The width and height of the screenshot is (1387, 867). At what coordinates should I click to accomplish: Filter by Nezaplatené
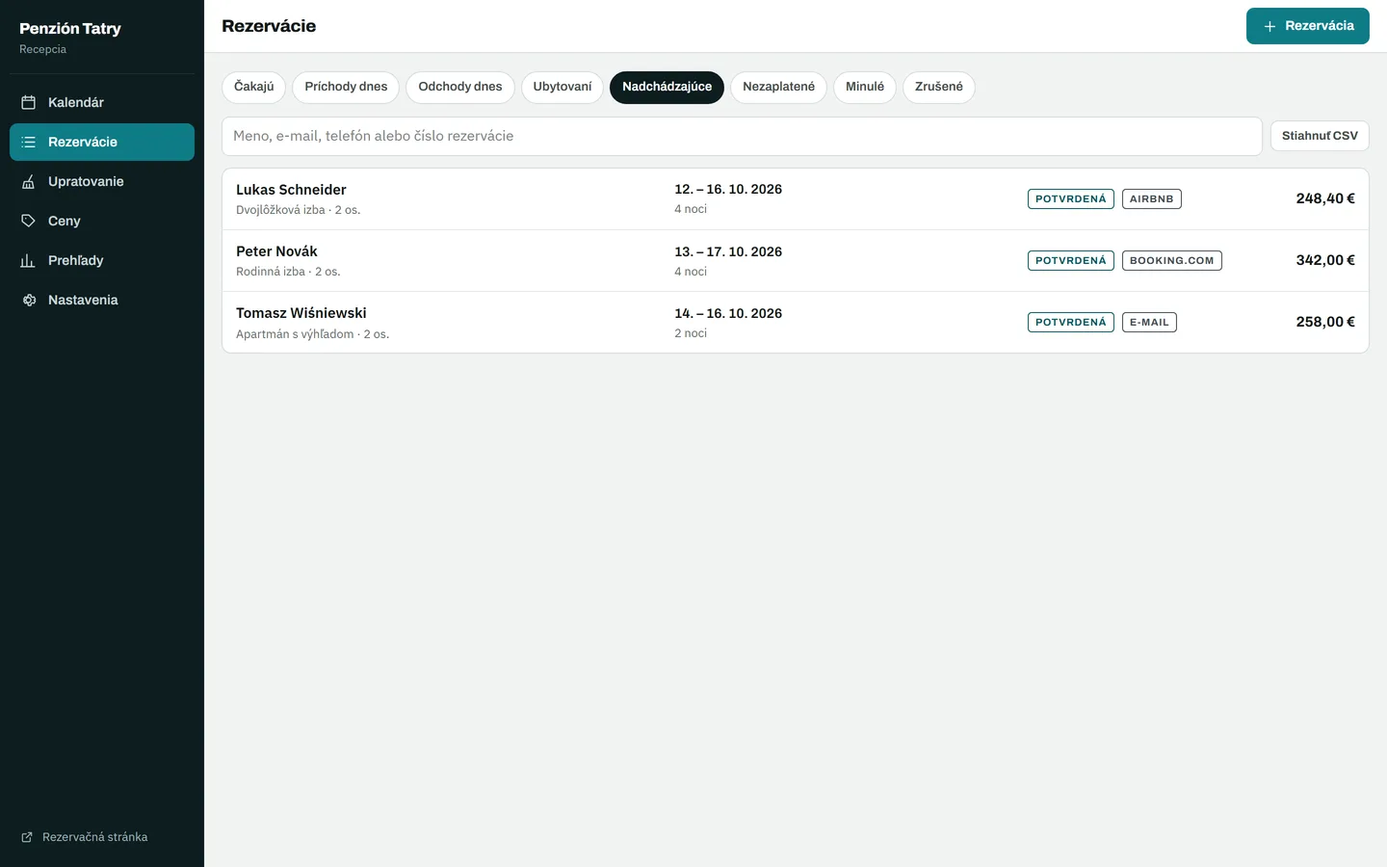778,87
